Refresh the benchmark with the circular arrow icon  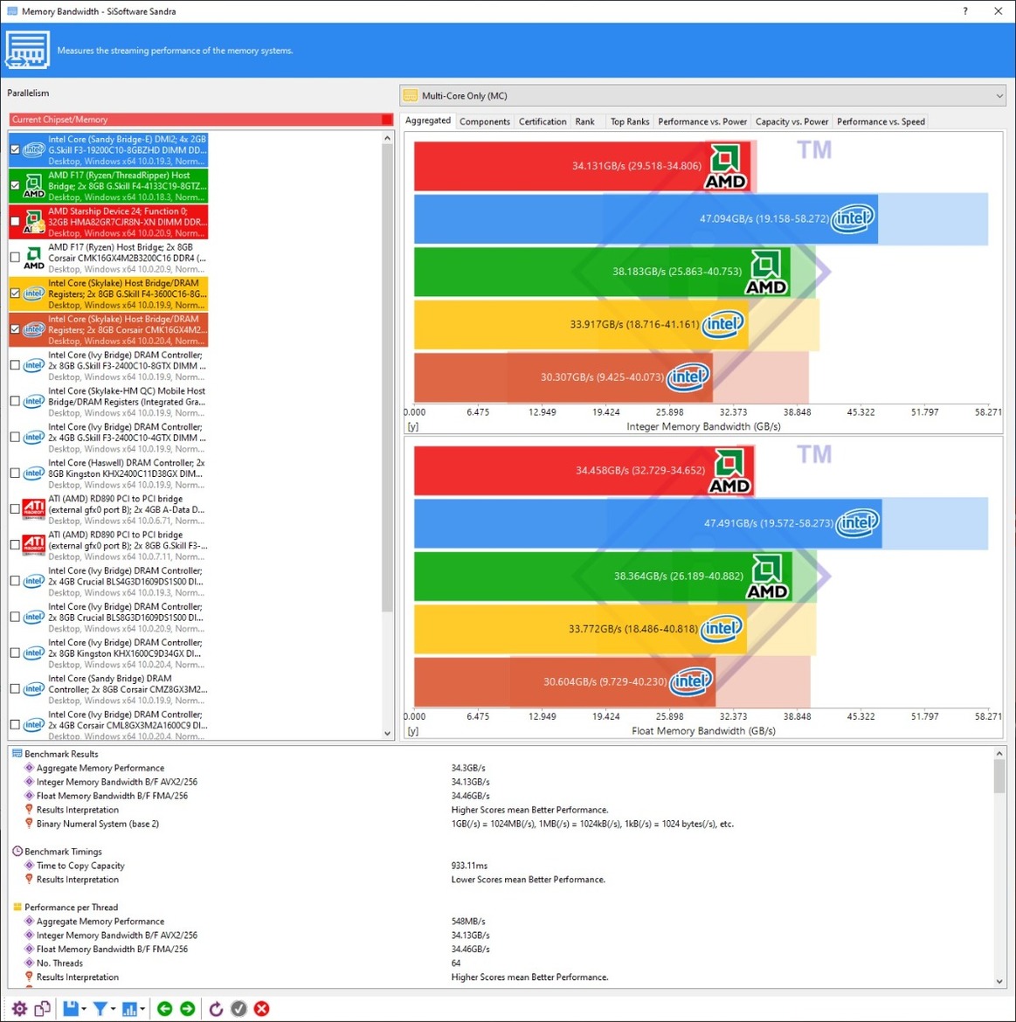pos(216,1008)
